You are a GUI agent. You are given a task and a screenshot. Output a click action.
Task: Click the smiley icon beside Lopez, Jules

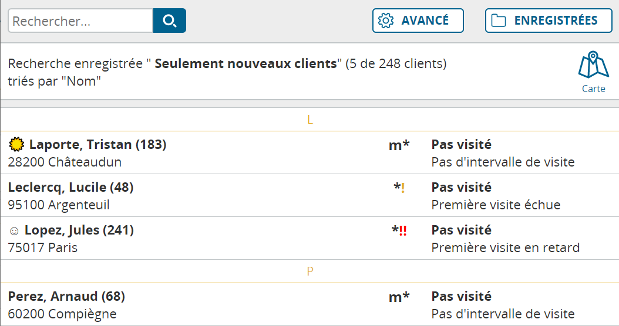tap(15, 231)
